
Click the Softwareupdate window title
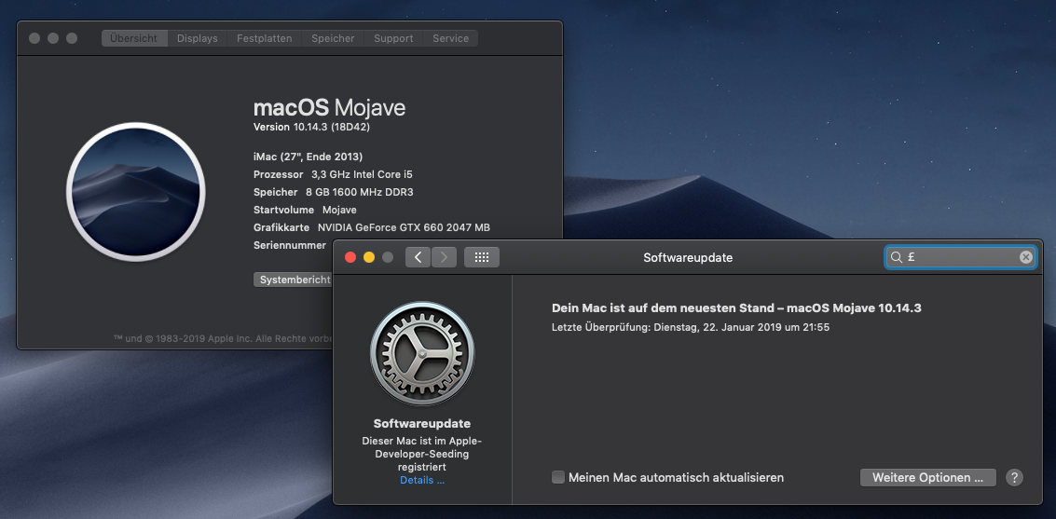click(688, 257)
